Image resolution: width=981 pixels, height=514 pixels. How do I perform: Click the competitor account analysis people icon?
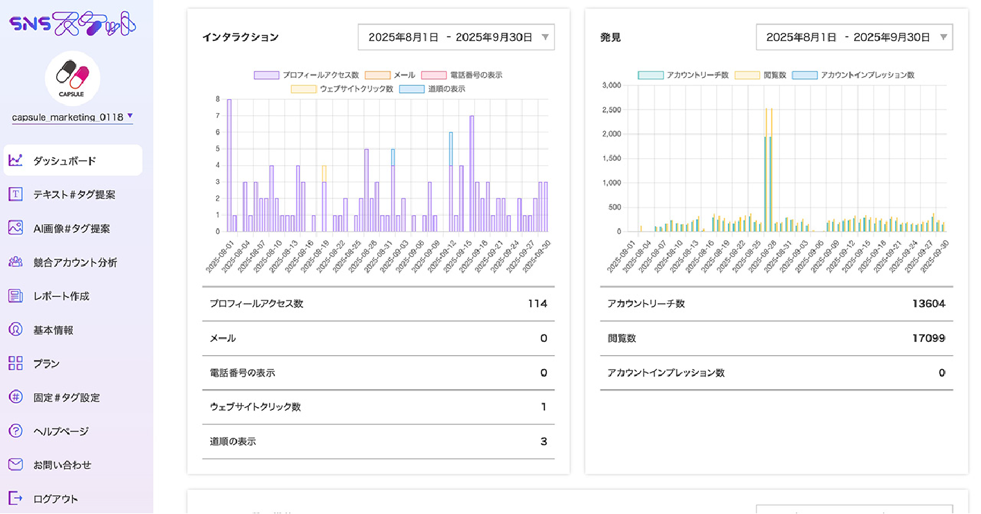(15, 262)
